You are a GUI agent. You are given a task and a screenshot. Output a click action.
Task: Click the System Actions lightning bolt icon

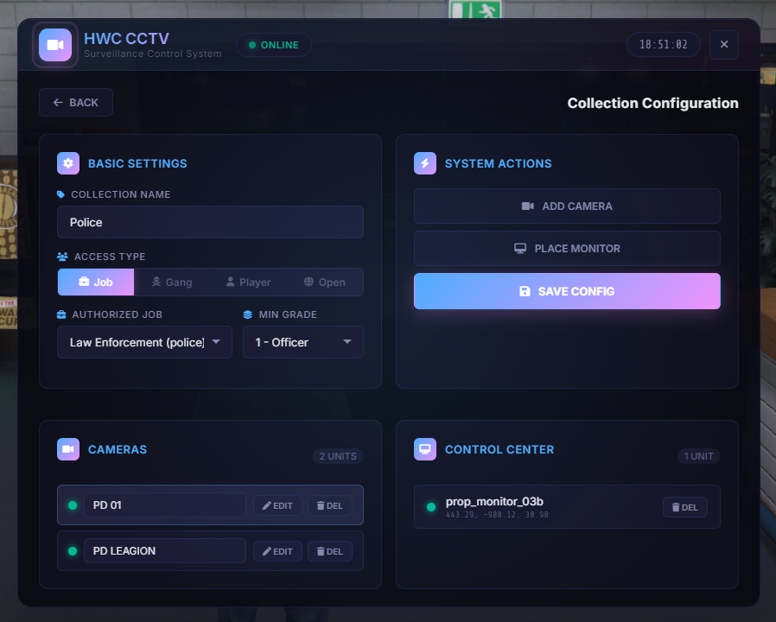click(x=425, y=163)
